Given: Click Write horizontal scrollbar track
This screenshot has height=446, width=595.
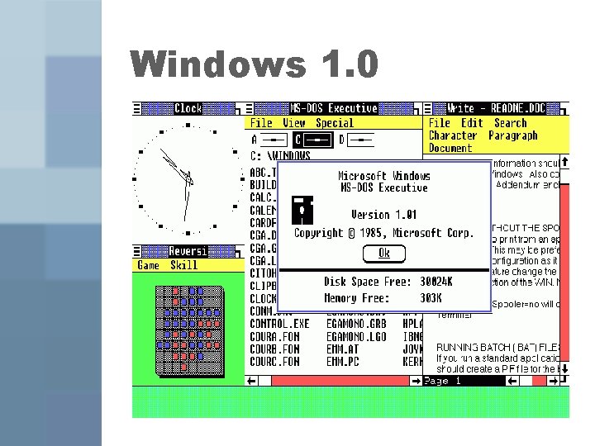Looking at the screenshot, I should click(x=533, y=381).
